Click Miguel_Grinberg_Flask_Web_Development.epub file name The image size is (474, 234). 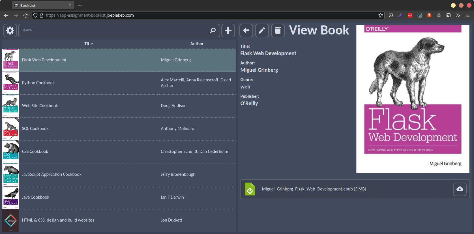pos(314,189)
